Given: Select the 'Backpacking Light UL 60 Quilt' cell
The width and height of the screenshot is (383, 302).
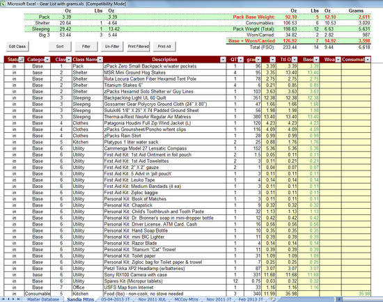Looking at the screenshot, I should point(164,98).
